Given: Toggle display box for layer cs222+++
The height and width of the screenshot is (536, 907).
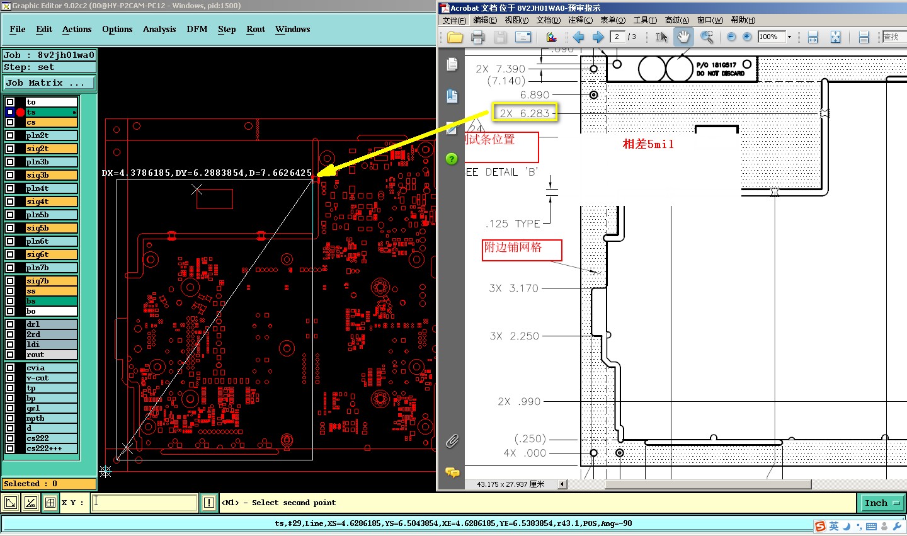Looking at the screenshot, I should (10, 448).
